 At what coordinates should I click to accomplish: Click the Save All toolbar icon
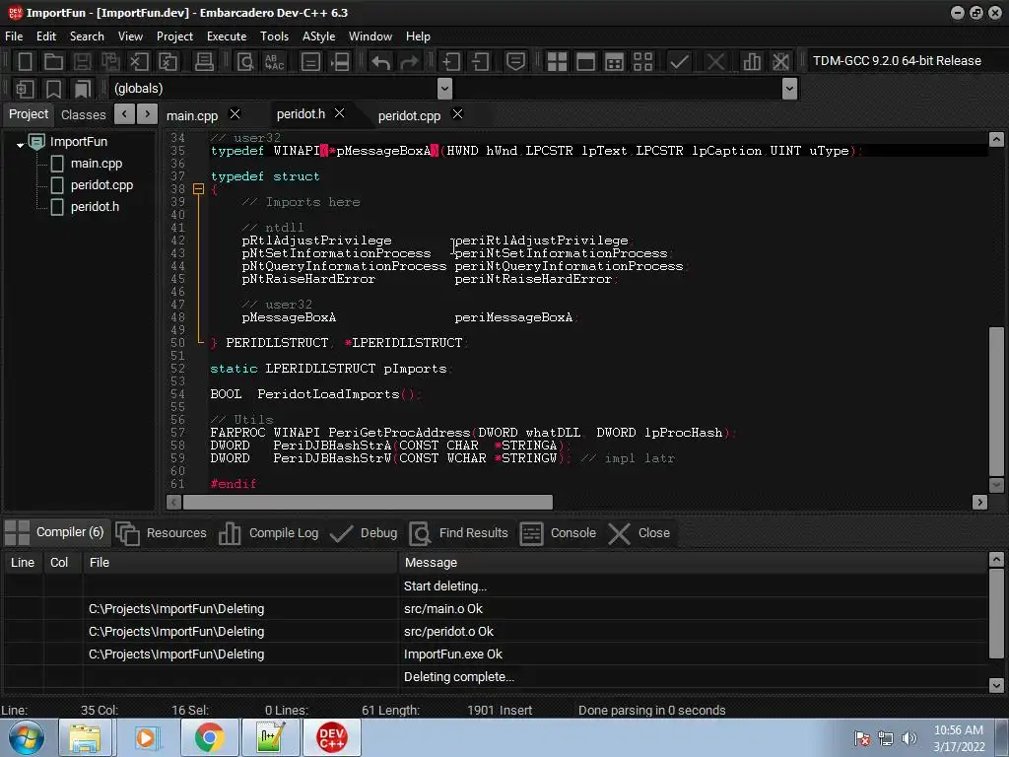click(110, 62)
